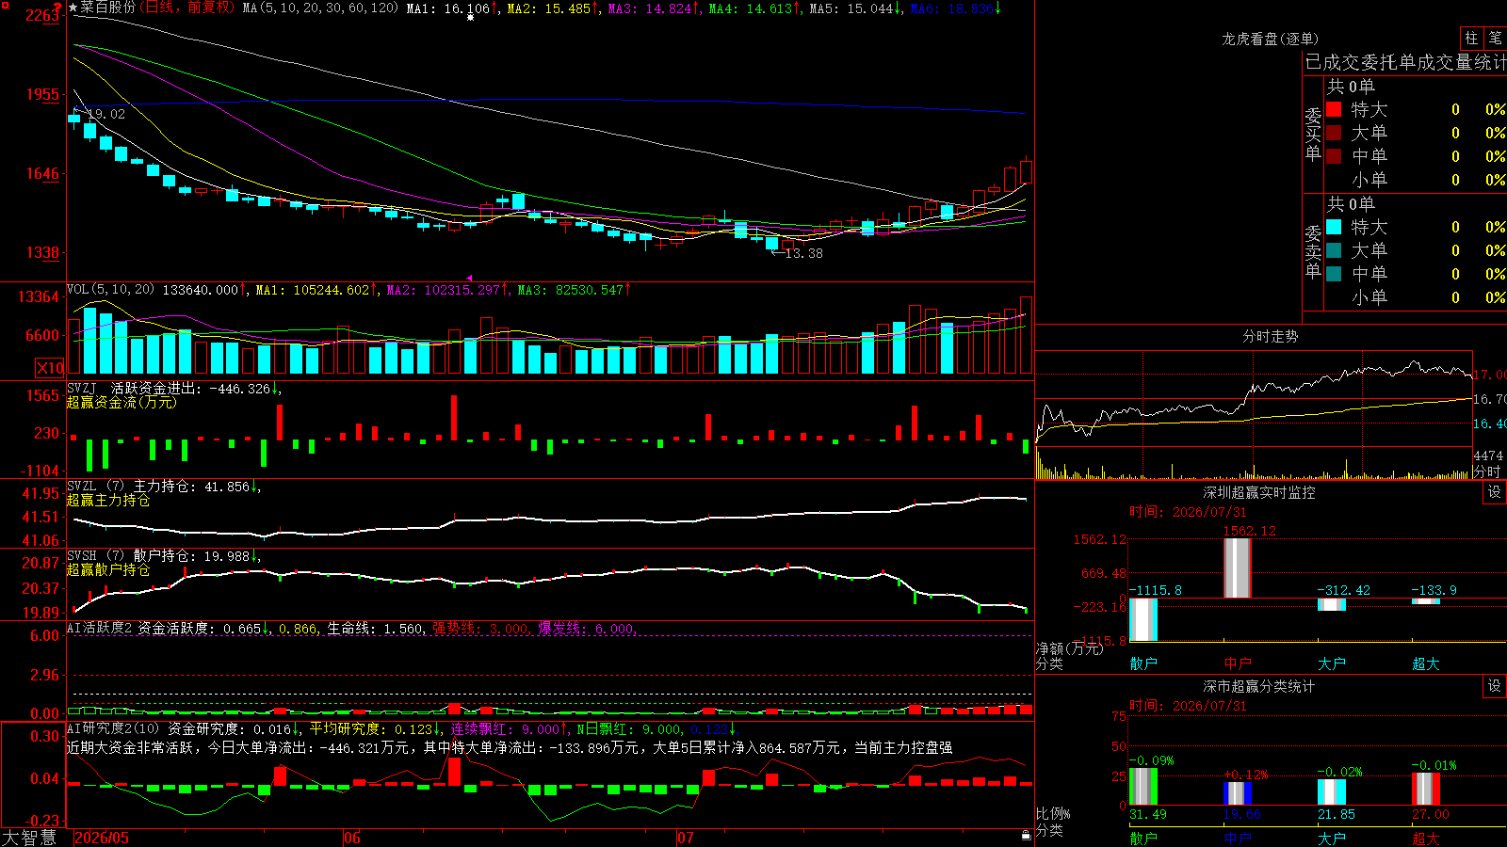Click 超大 label in 实时监控 chart
Image resolution: width=1507 pixels, height=847 pixels.
[x=1426, y=663]
